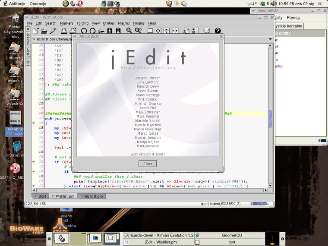Select the UCN buffer tab
Image resolution: width=328 pixels, height=246 pixels.
click(40, 196)
